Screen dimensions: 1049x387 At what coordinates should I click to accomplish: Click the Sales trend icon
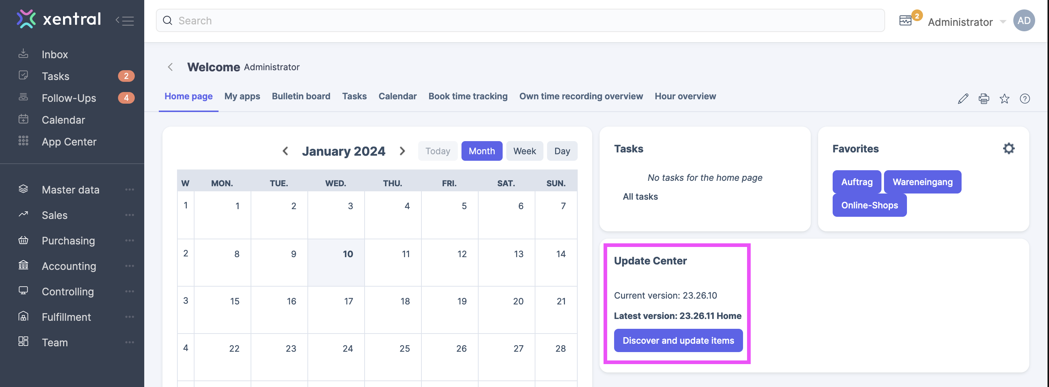pos(23,214)
